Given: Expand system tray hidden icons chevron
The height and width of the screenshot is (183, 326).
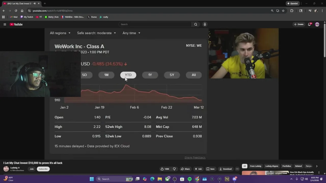Looking at the screenshot, I should click(291, 179).
